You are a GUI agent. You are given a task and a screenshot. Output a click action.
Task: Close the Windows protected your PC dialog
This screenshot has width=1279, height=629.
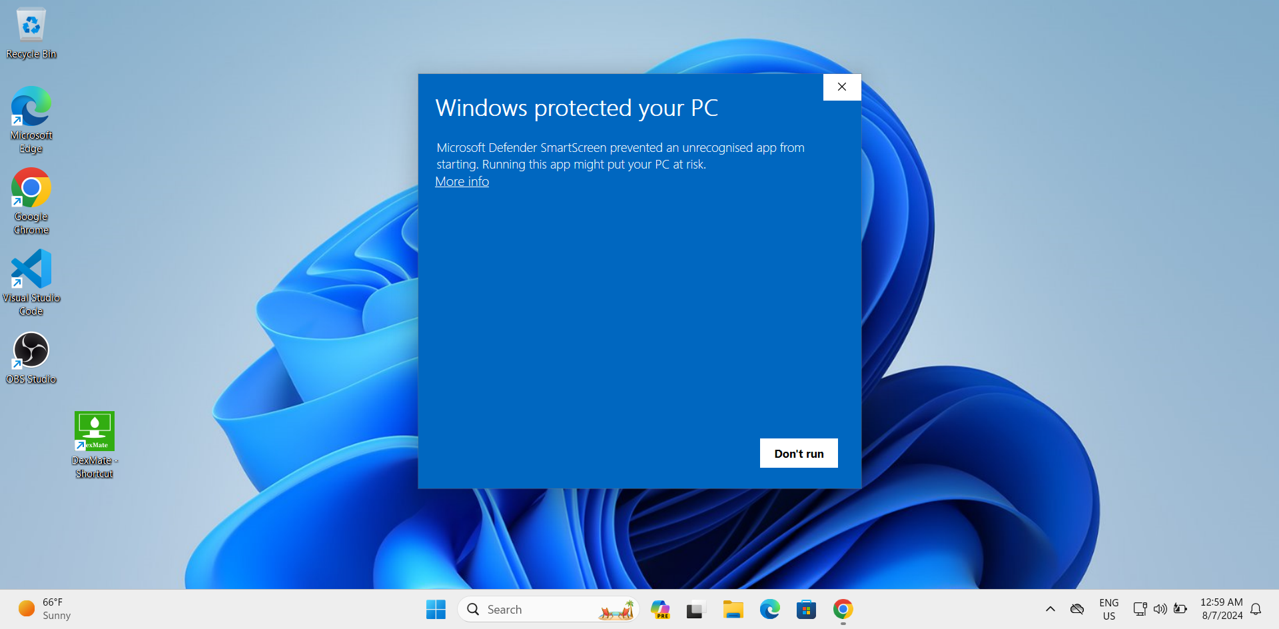pyautogui.click(x=842, y=87)
